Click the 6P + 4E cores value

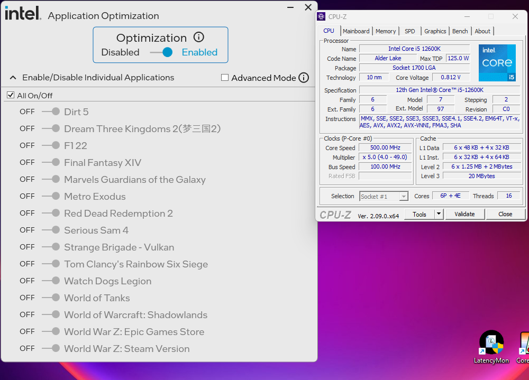coord(450,196)
